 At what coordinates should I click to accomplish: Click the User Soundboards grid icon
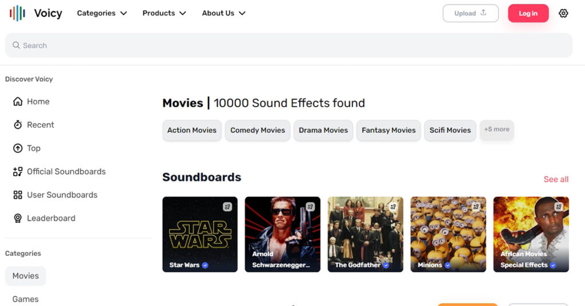[x=18, y=195]
